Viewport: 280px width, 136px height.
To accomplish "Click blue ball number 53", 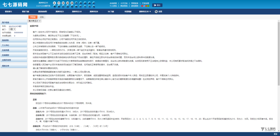I will [68, 7].
